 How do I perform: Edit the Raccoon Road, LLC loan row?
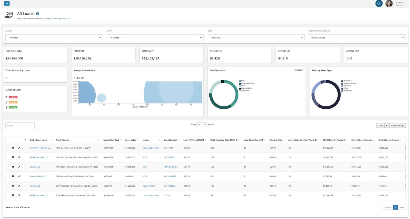click(19, 176)
